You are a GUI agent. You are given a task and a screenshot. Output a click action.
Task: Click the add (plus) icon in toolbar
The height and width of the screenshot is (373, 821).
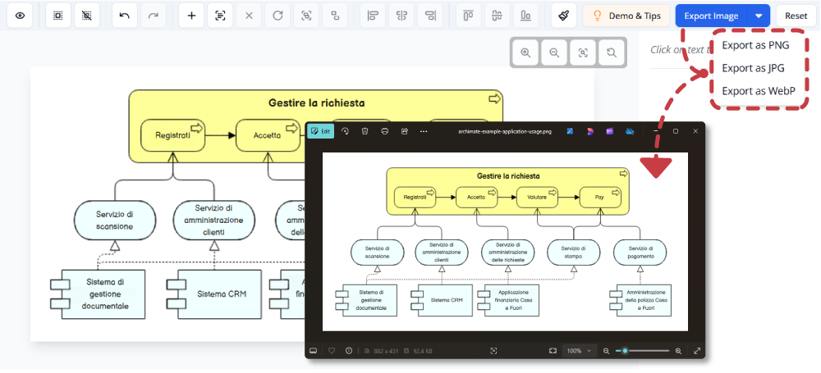pos(190,16)
